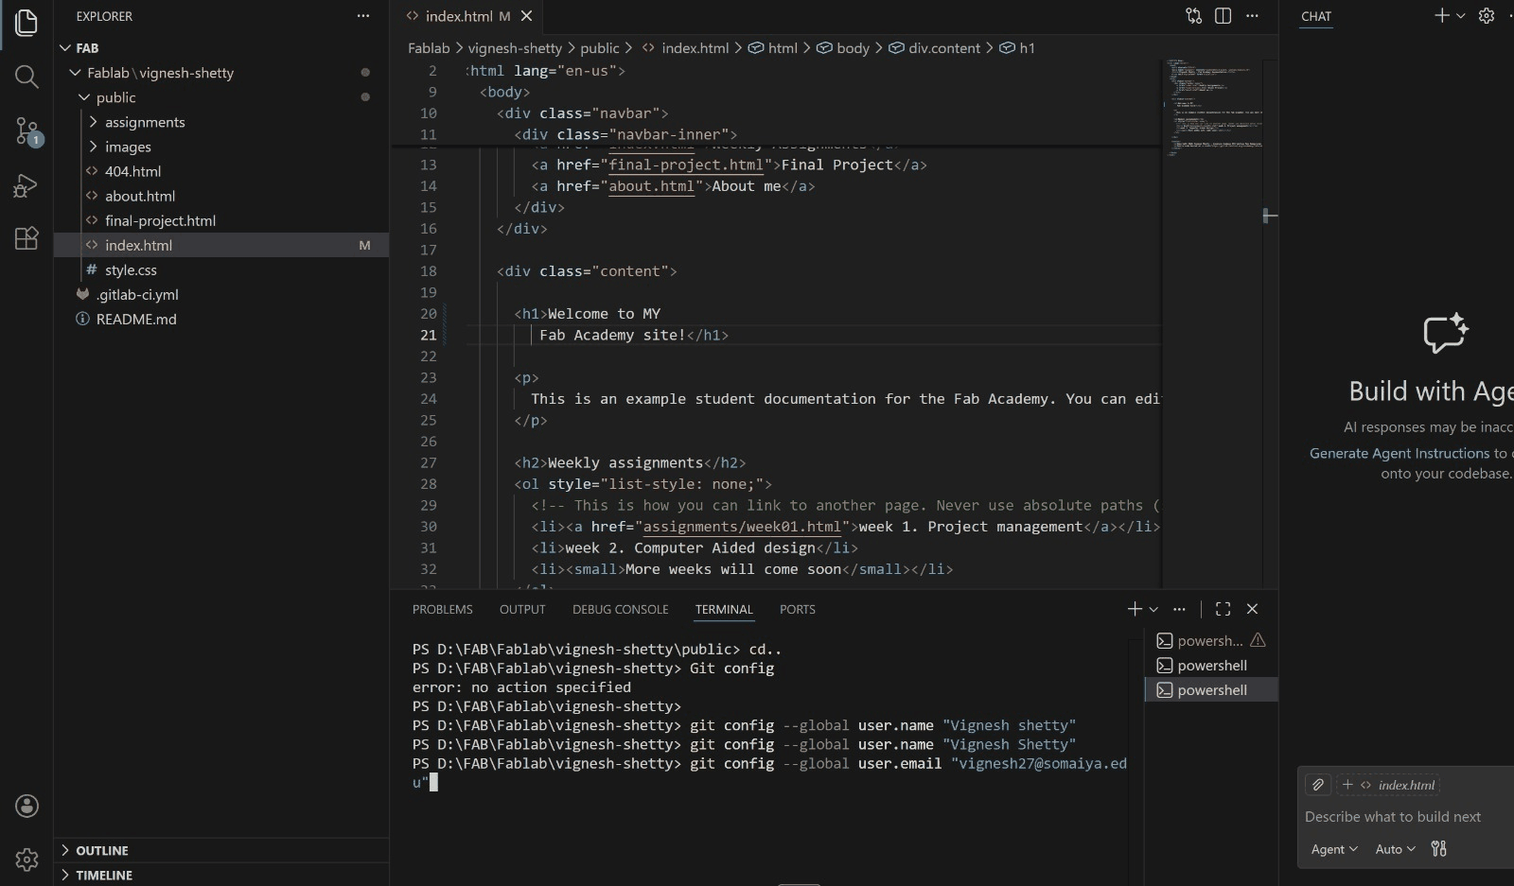
Task: Click the Open Changes compare icon
Action: coord(1194,16)
